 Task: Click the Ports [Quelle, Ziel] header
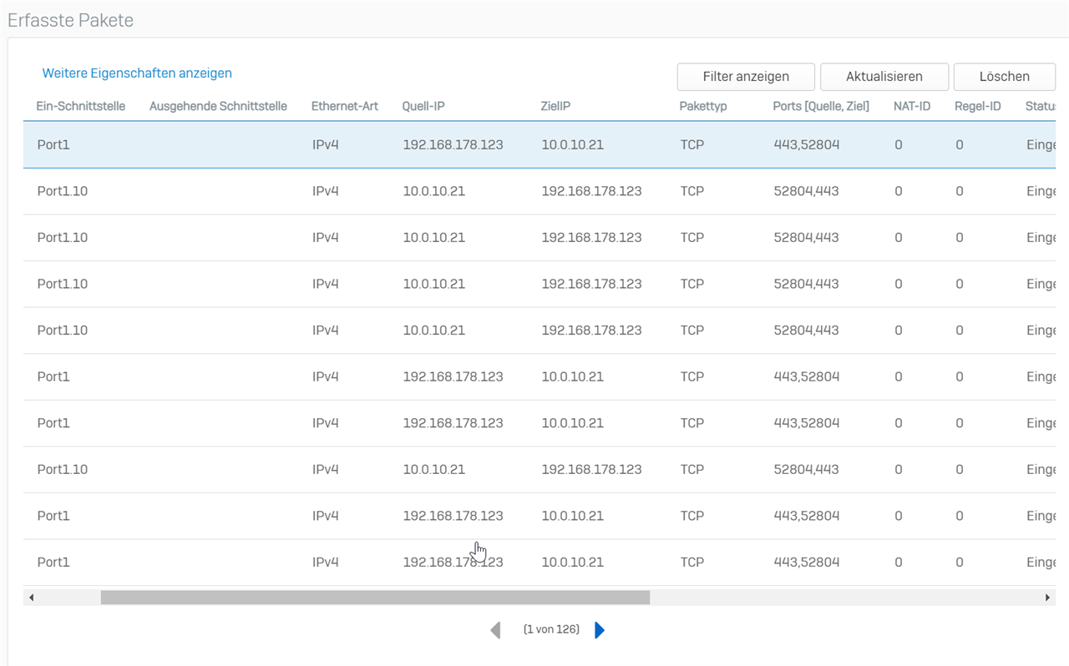point(821,106)
